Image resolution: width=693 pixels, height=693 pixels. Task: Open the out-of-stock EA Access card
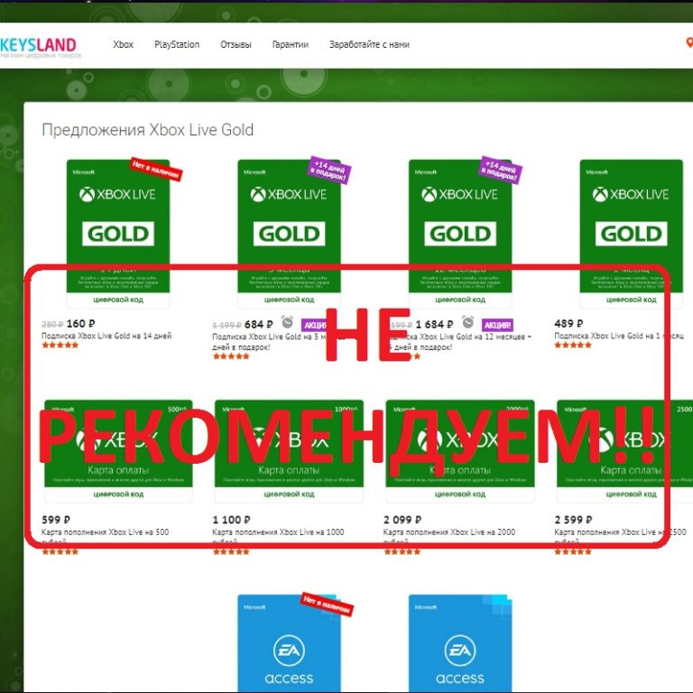pyautogui.click(x=289, y=643)
